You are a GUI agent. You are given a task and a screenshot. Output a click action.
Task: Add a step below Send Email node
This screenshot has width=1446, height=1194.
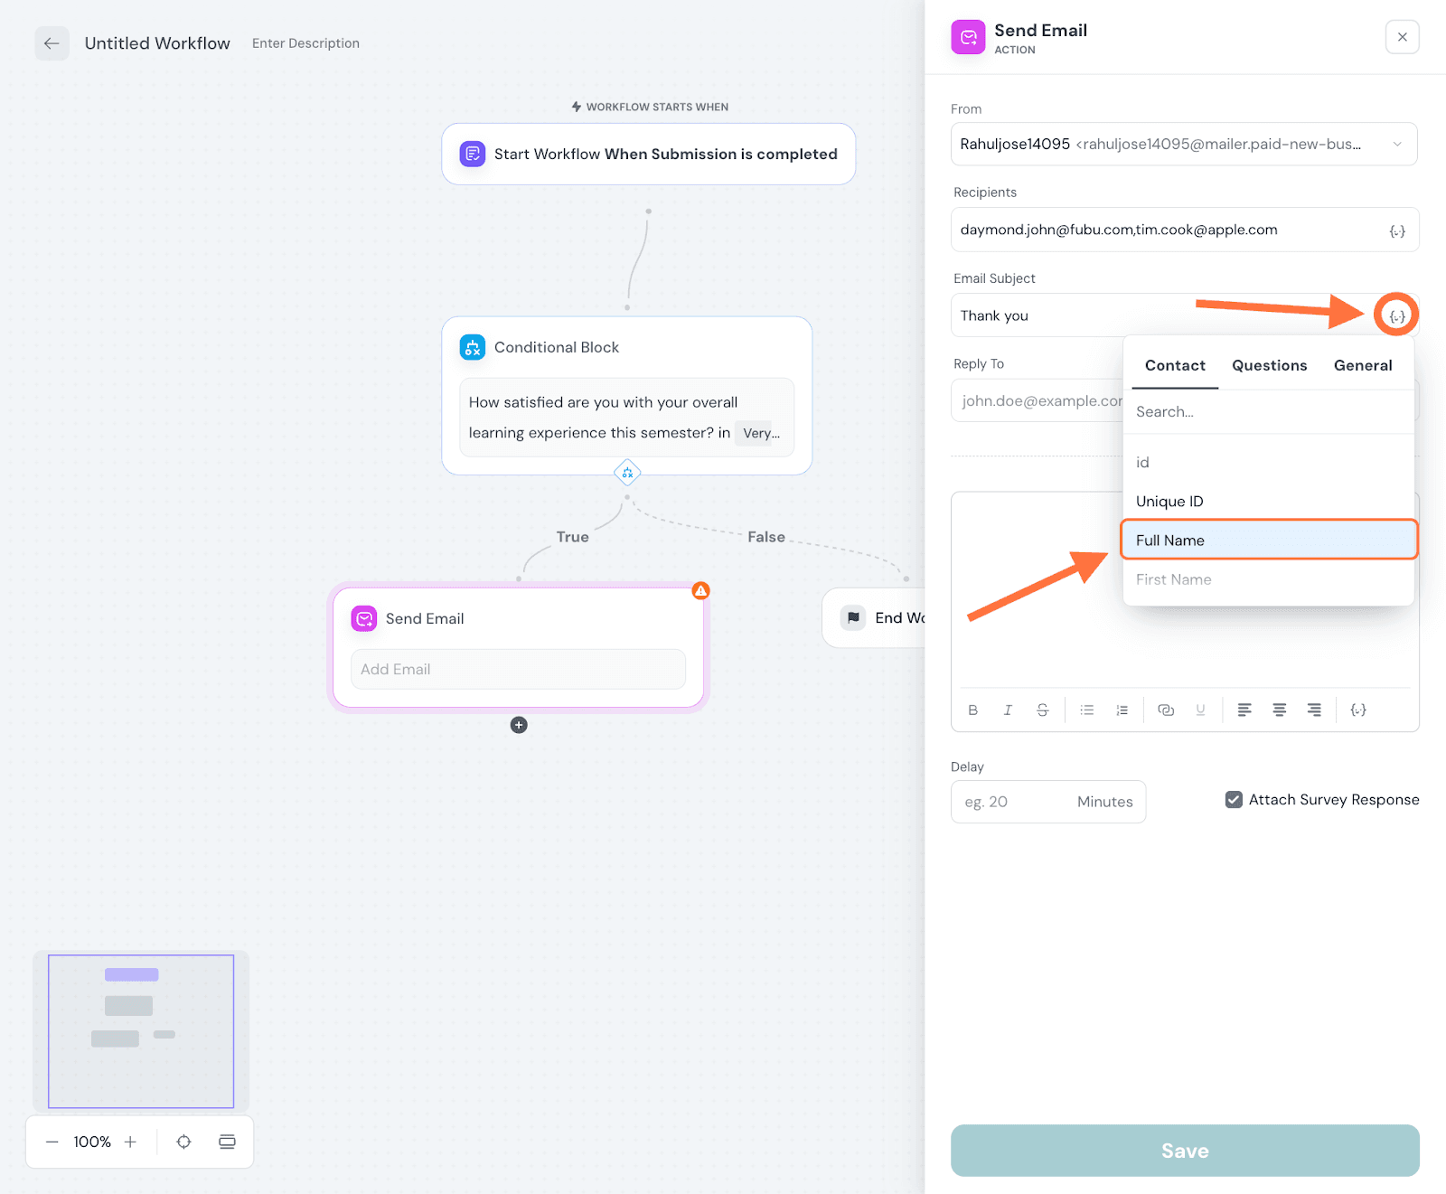click(519, 725)
